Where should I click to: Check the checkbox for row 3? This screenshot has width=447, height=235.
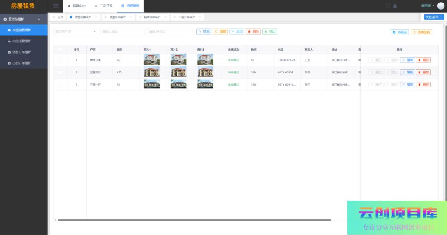(60, 84)
